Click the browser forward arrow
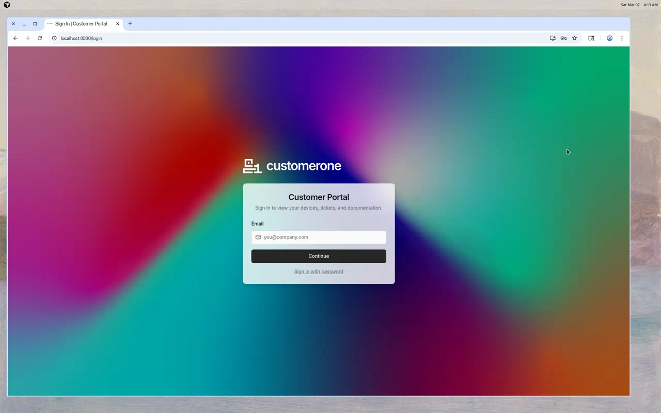661x413 pixels. pyautogui.click(x=27, y=38)
